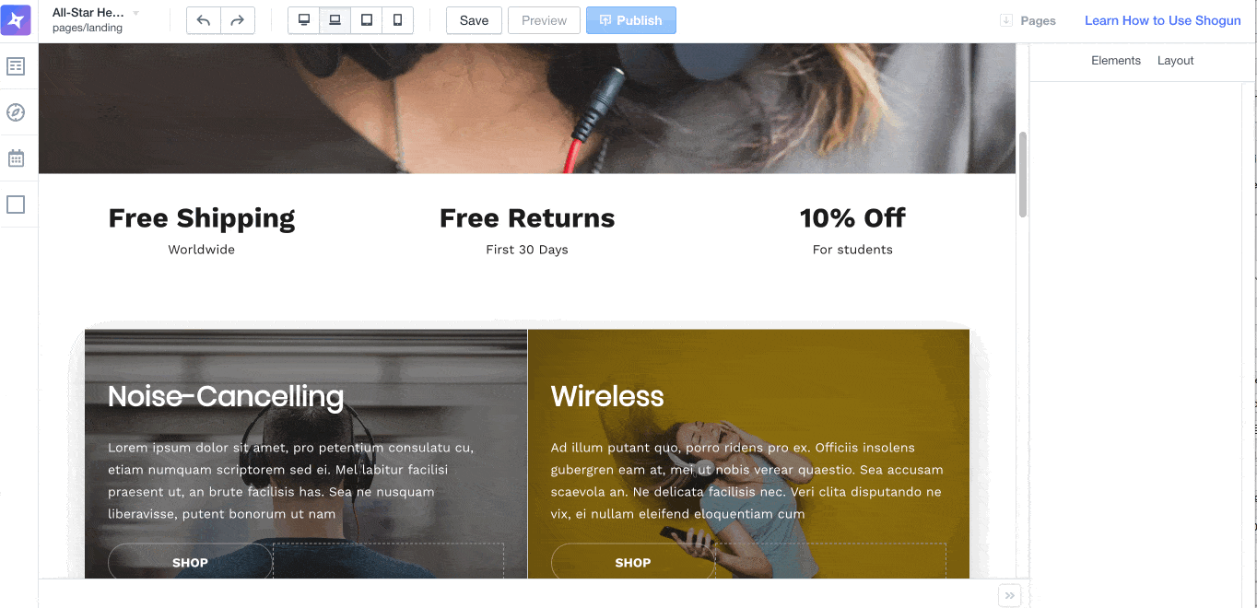Open Learn How to Use Shogun
The height and width of the screenshot is (608, 1257).
1163,20
